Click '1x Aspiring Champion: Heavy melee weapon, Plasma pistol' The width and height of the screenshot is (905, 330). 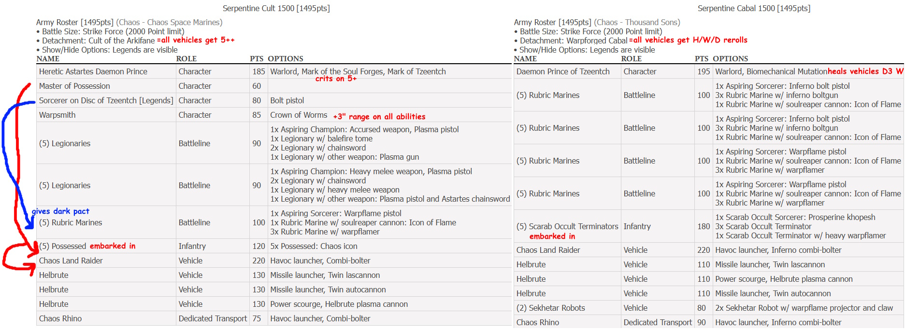point(371,171)
